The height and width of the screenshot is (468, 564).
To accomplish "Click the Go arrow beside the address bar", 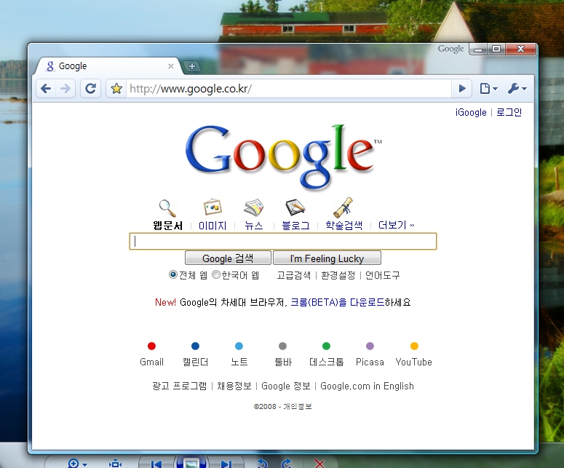I will point(462,89).
